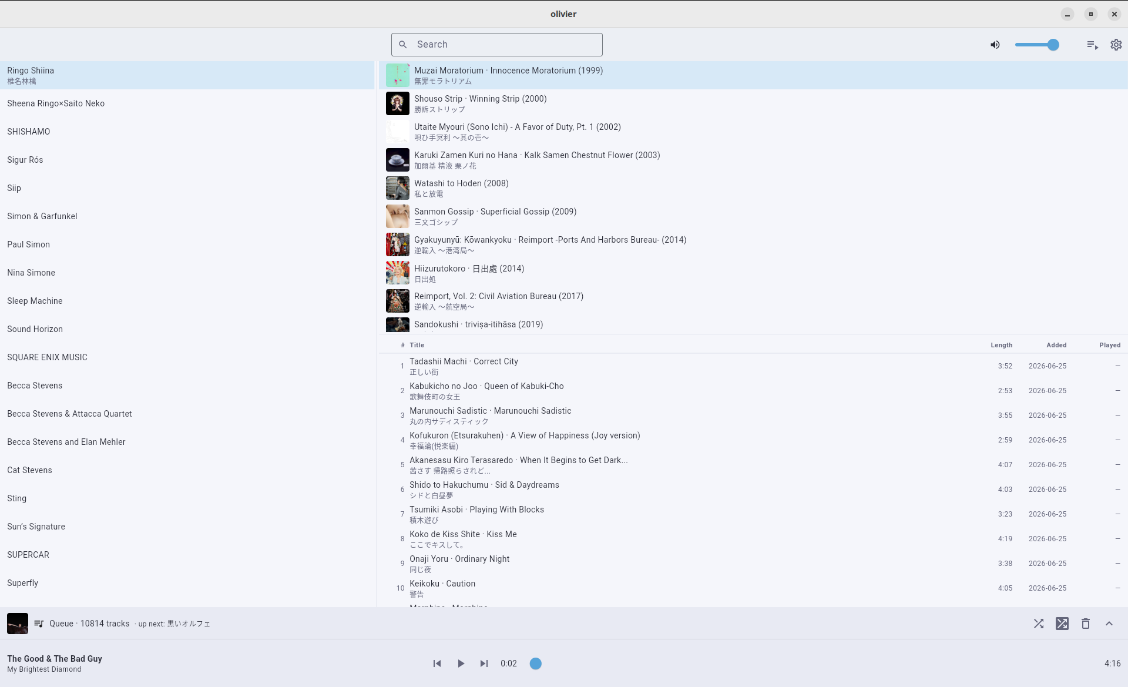The width and height of the screenshot is (1128, 687).
Task: Sort tracks by the Title column header
Action: coord(417,345)
